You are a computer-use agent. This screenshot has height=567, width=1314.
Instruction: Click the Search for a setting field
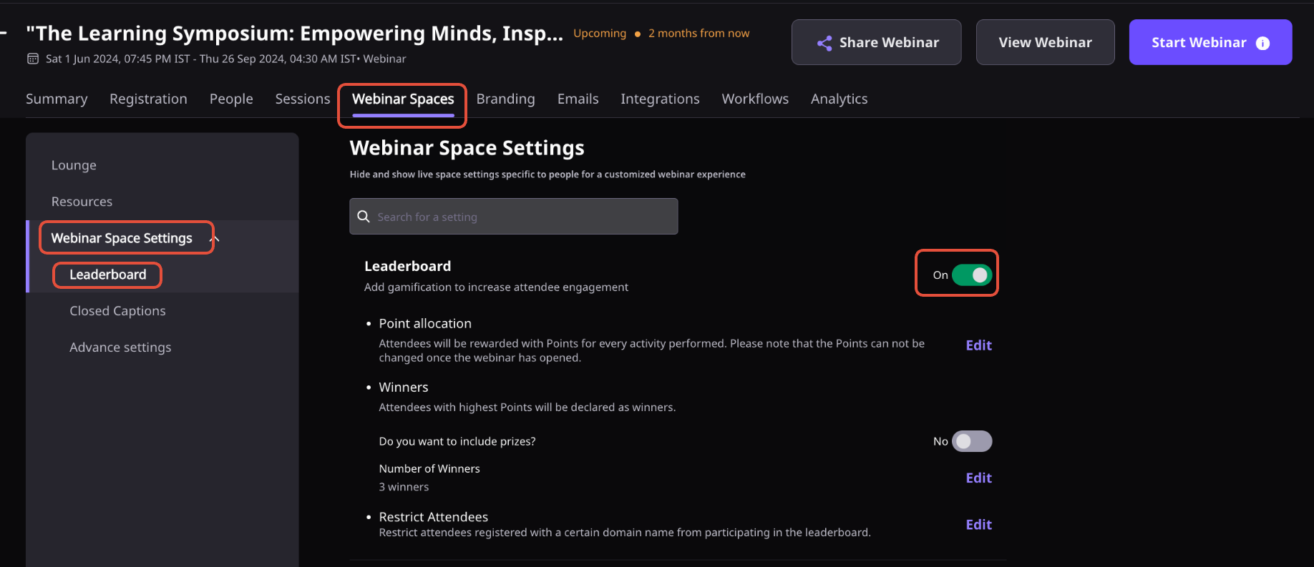pyautogui.click(x=513, y=216)
